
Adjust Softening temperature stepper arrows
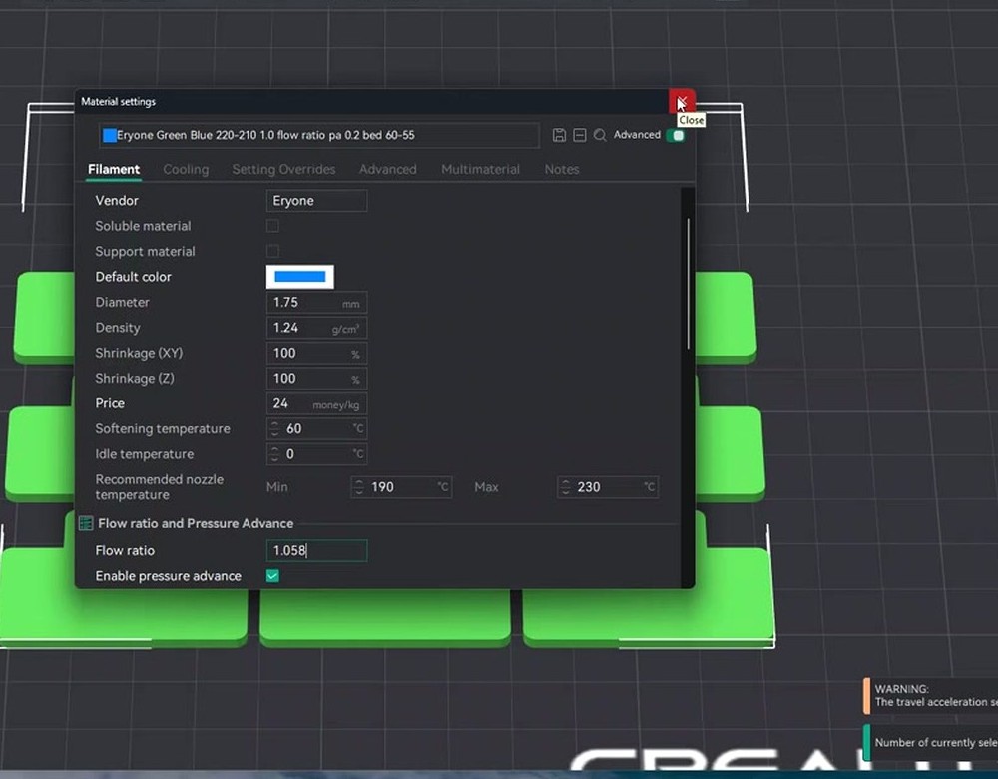(x=274, y=428)
